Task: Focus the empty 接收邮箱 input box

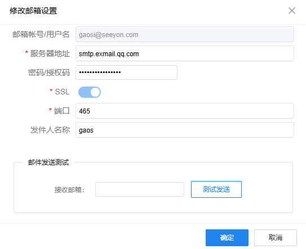Action: 140,189
